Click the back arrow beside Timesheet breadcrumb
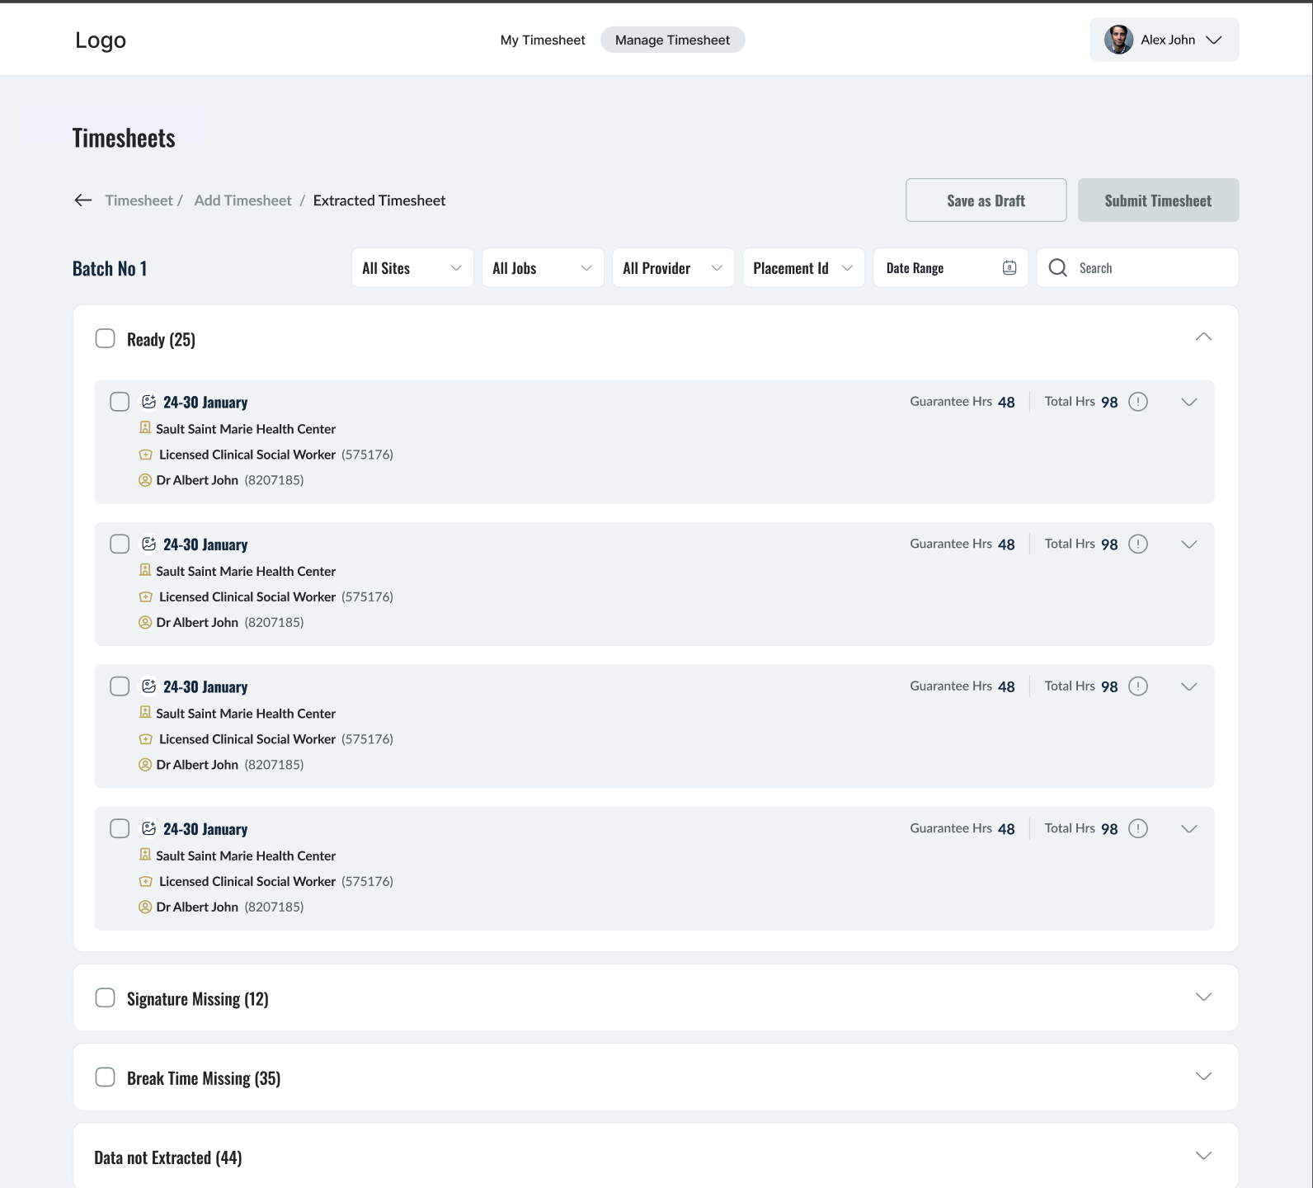Image resolution: width=1313 pixels, height=1188 pixels. tap(83, 200)
